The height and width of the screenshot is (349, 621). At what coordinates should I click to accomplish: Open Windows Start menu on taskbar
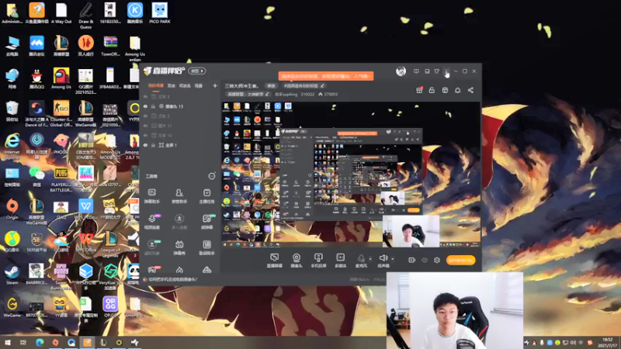click(x=8, y=342)
